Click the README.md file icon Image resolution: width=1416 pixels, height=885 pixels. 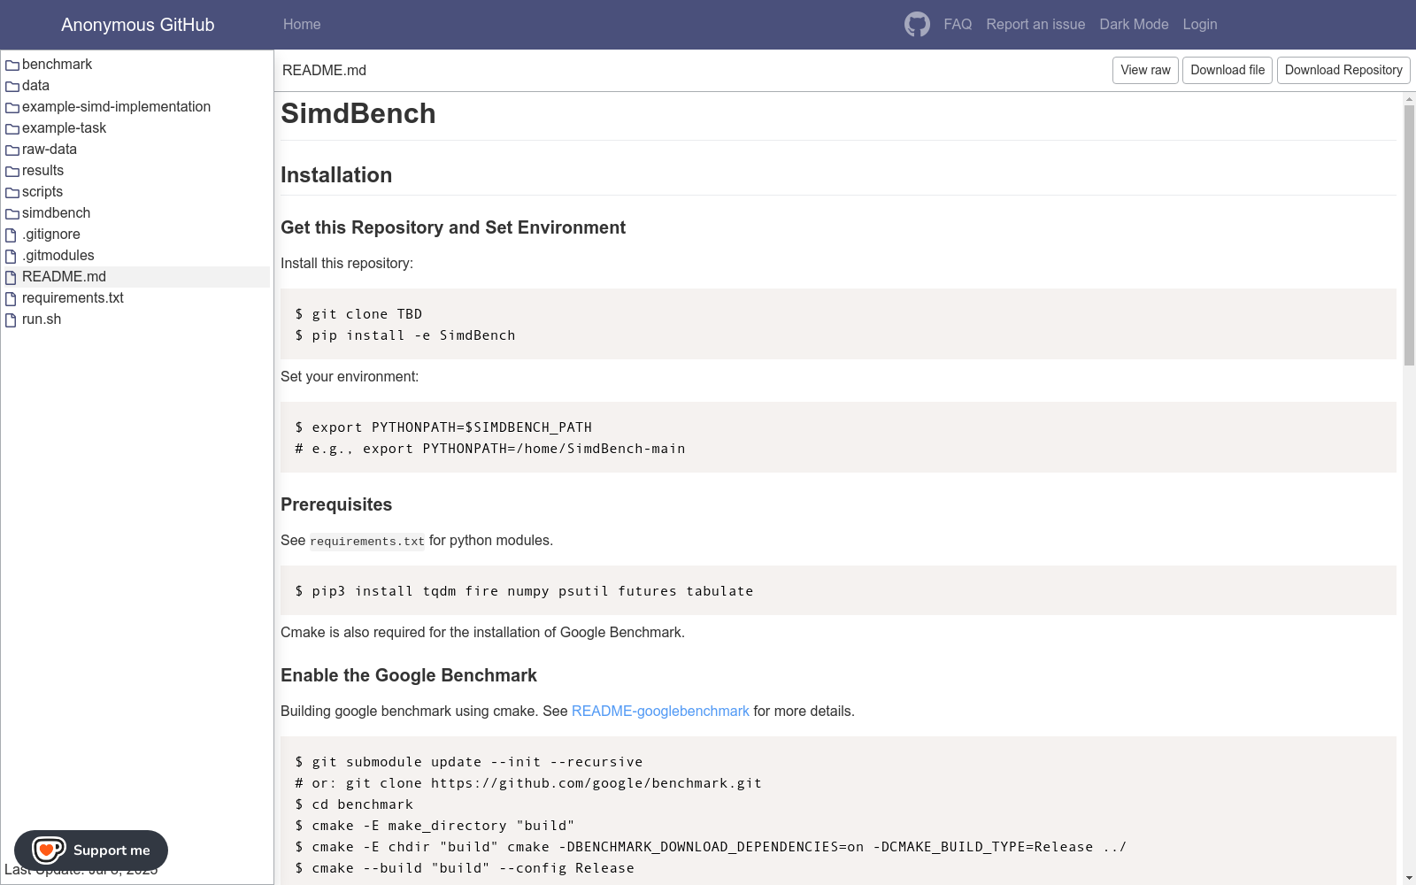click(12, 277)
